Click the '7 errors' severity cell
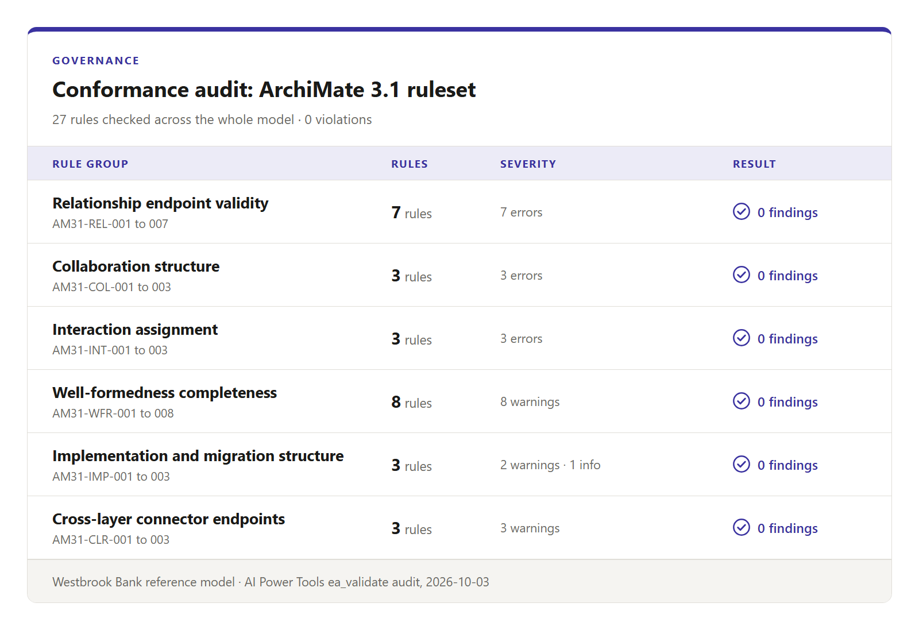The image size is (919, 630). tap(521, 212)
